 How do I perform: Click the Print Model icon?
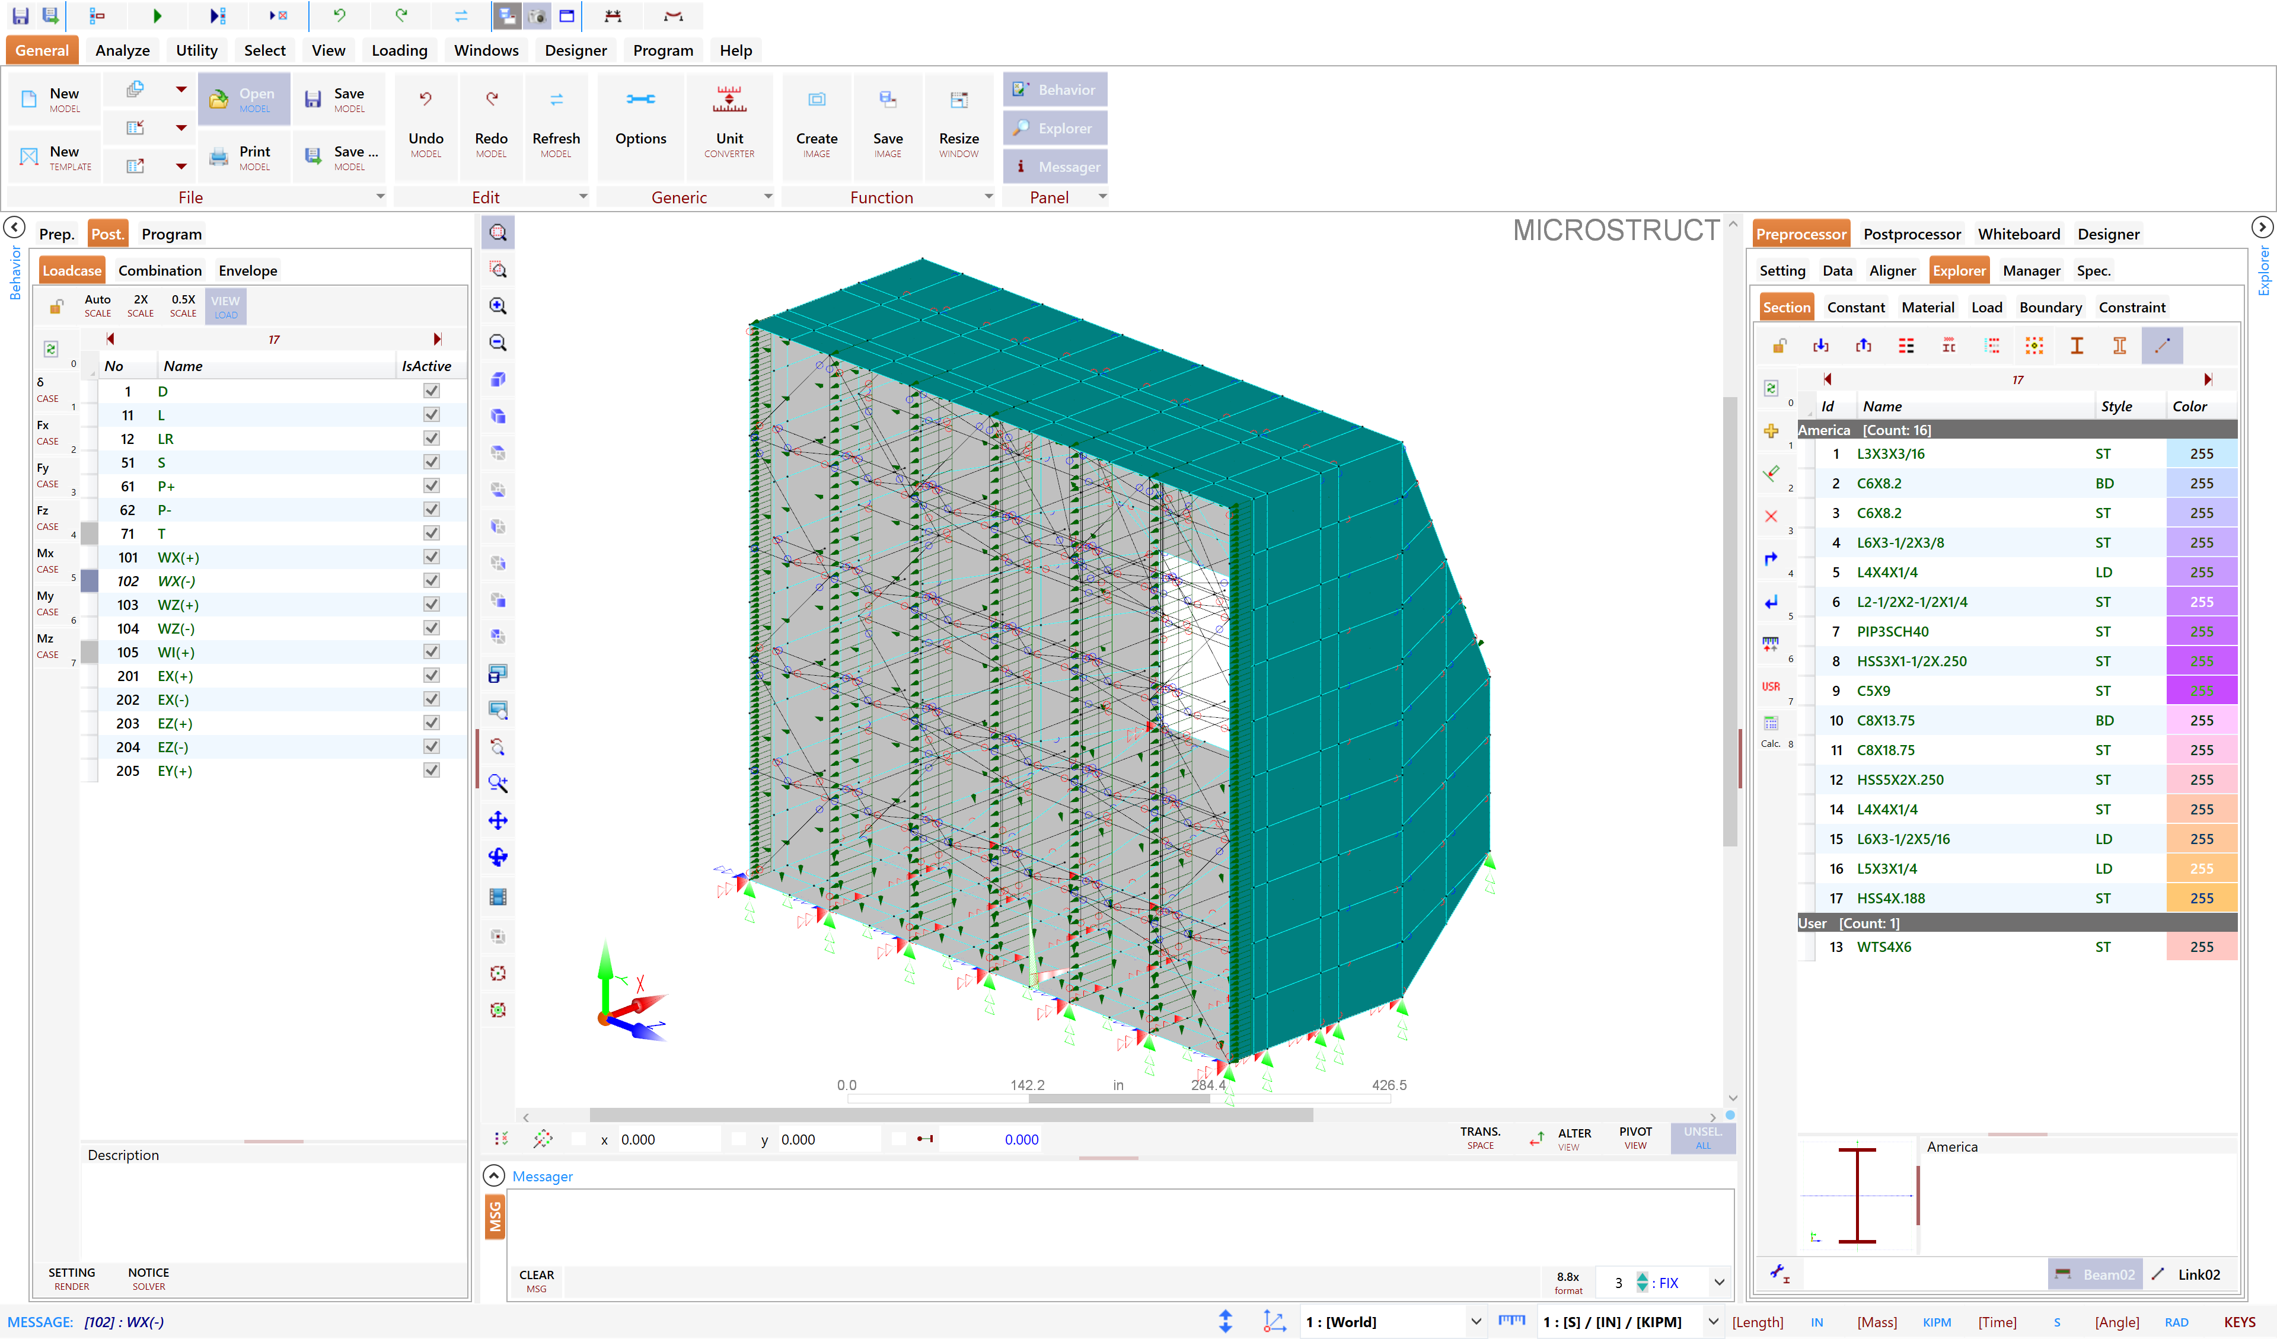[x=219, y=157]
